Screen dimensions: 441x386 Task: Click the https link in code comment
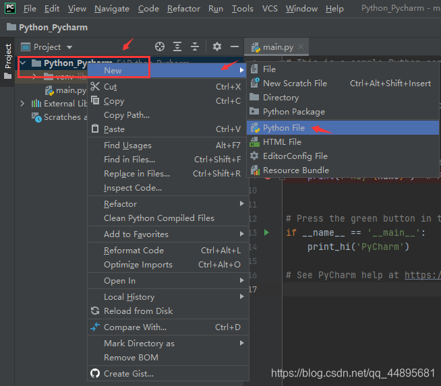pyautogui.click(x=422, y=275)
